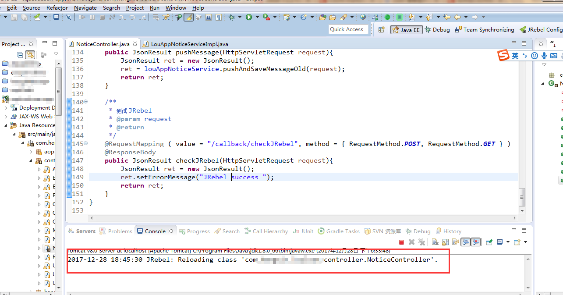563x295 pixels.
Task: Expand the JAX-WS Web Services tree node
Action: click(6, 116)
